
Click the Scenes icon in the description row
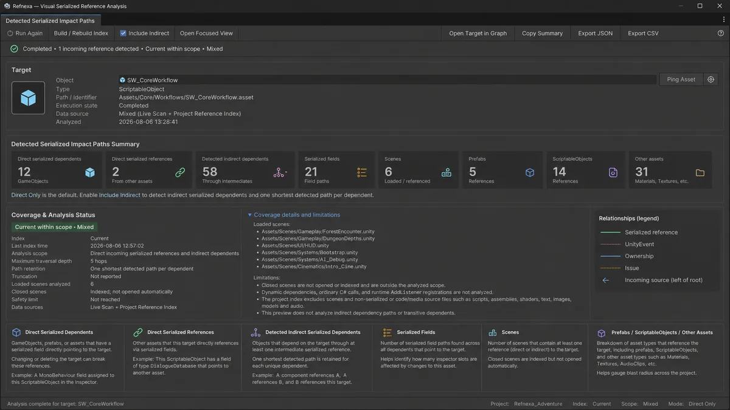492,332
